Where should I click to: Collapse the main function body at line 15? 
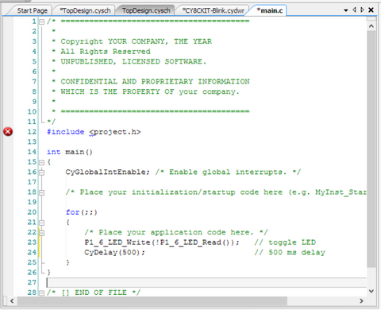(x=41, y=162)
